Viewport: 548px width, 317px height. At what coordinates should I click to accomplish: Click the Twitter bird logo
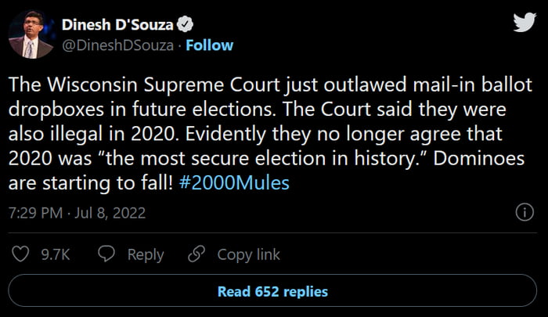click(522, 24)
